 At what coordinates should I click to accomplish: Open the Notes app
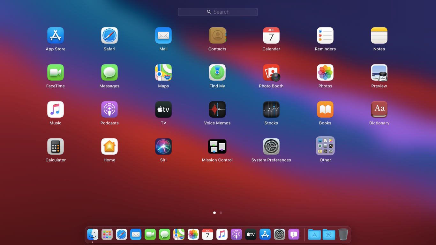[379, 35]
